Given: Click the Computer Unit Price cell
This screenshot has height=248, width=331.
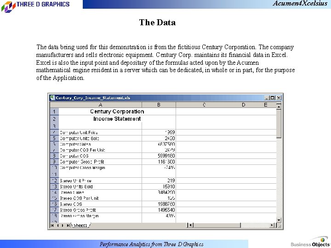Looking at the screenshot, I should 100,132.
